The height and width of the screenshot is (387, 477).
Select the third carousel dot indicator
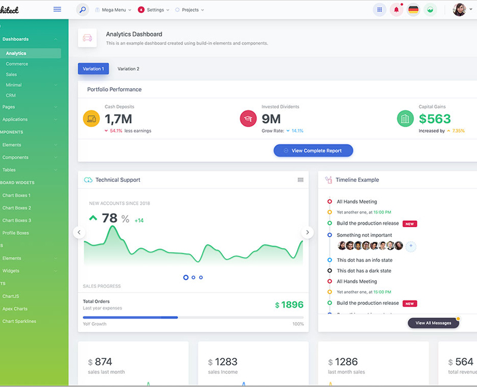point(201,277)
